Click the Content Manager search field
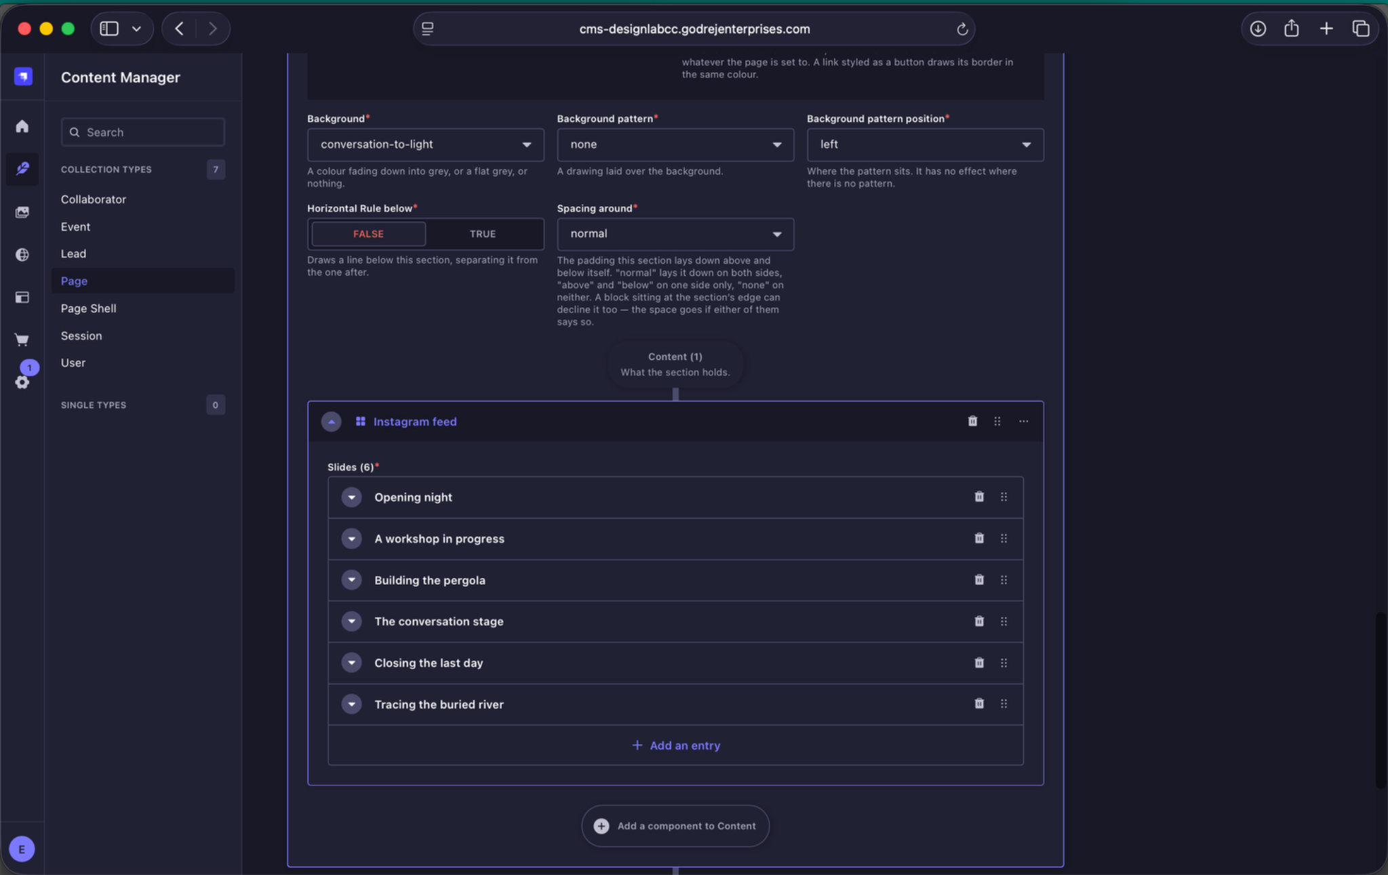 (142, 132)
